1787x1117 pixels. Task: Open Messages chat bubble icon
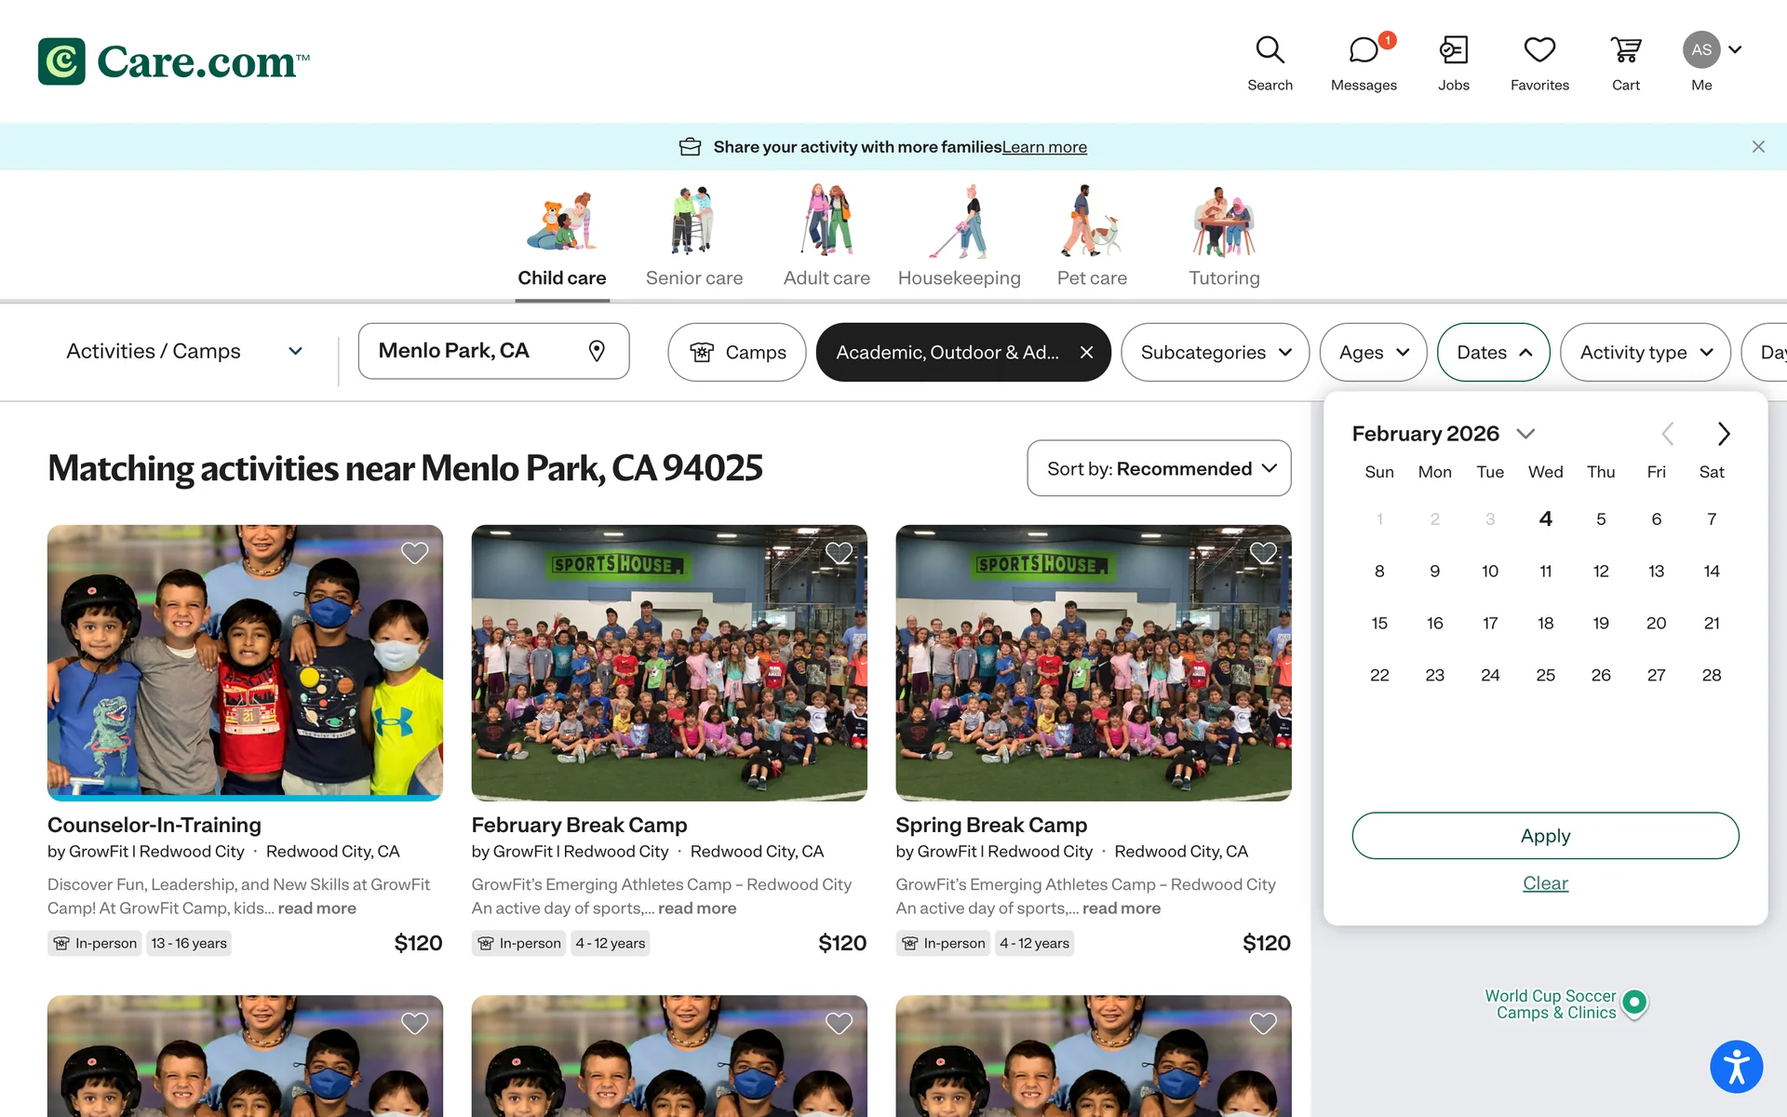(1364, 50)
